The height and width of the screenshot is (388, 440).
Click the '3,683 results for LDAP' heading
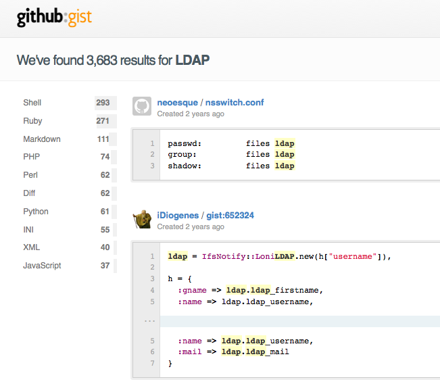[x=113, y=60]
